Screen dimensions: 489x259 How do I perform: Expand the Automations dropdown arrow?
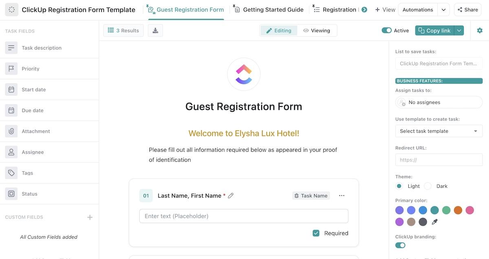point(444,10)
